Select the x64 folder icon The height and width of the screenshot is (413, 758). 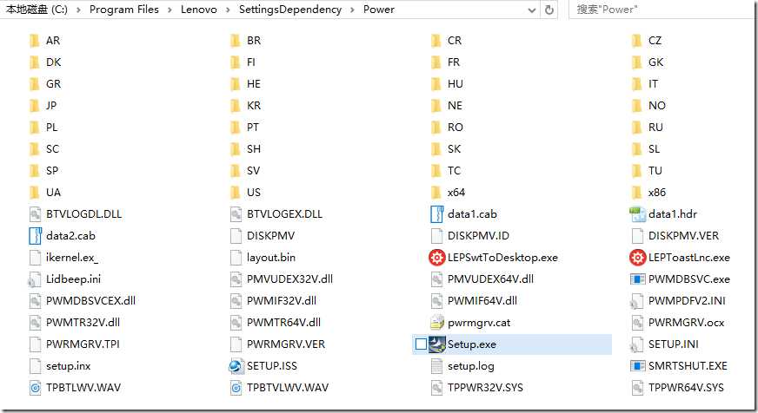pos(436,192)
